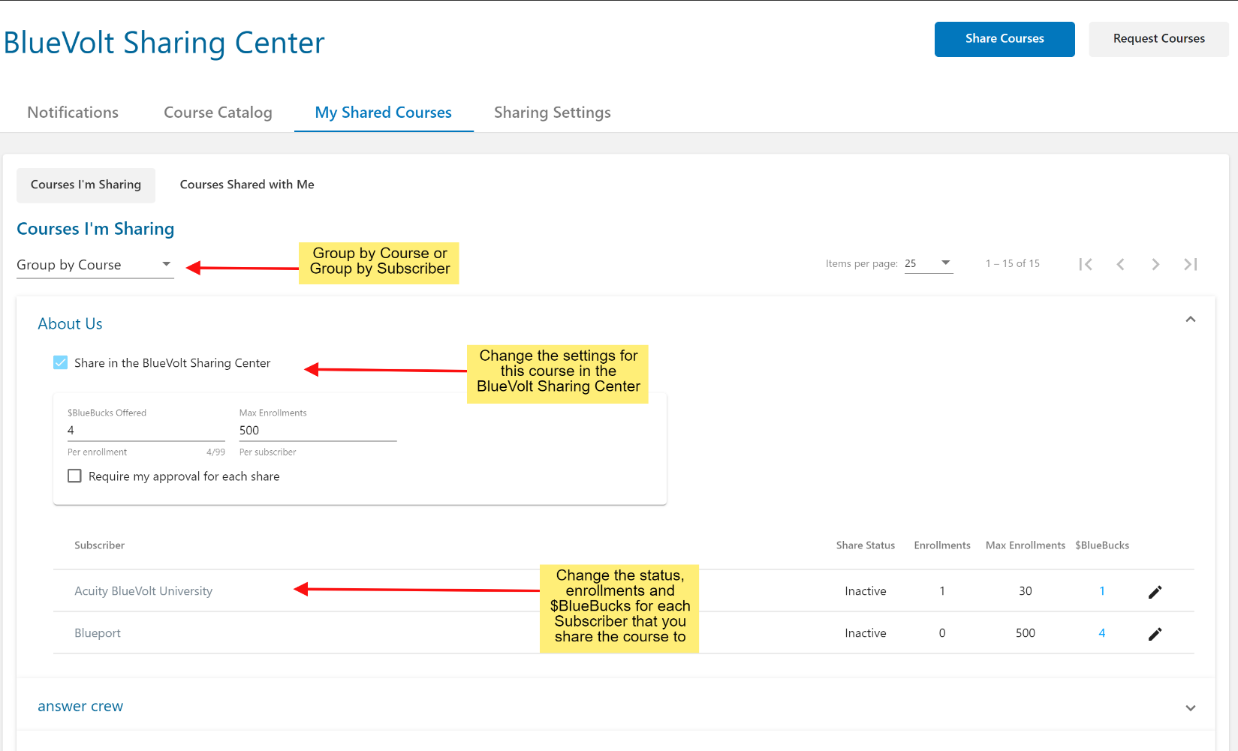Collapse the About Us course section

(x=1190, y=319)
